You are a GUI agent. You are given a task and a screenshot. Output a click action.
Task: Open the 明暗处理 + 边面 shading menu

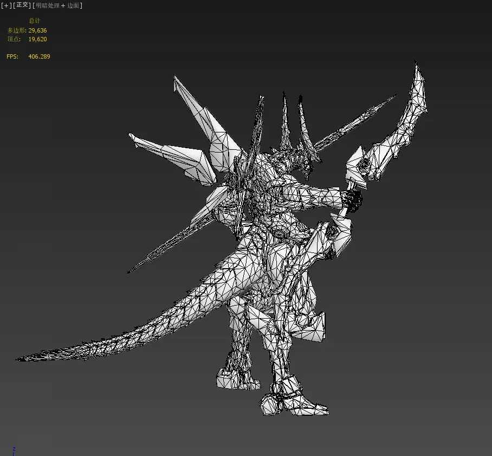point(57,5)
